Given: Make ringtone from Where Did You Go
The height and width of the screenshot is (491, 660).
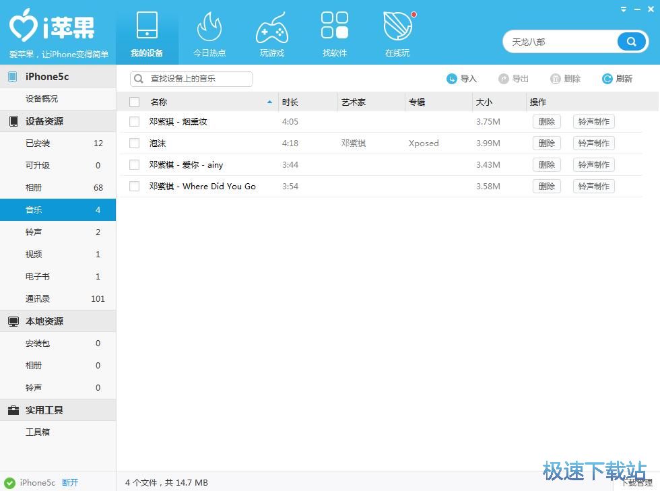Looking at the screenshot, I should (x=594, y=186).
